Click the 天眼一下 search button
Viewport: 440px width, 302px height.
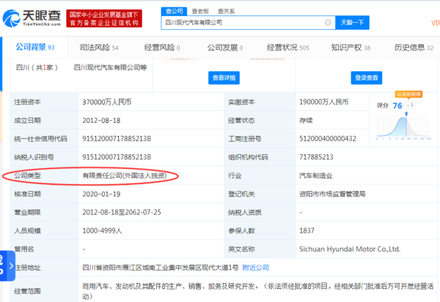352,23
